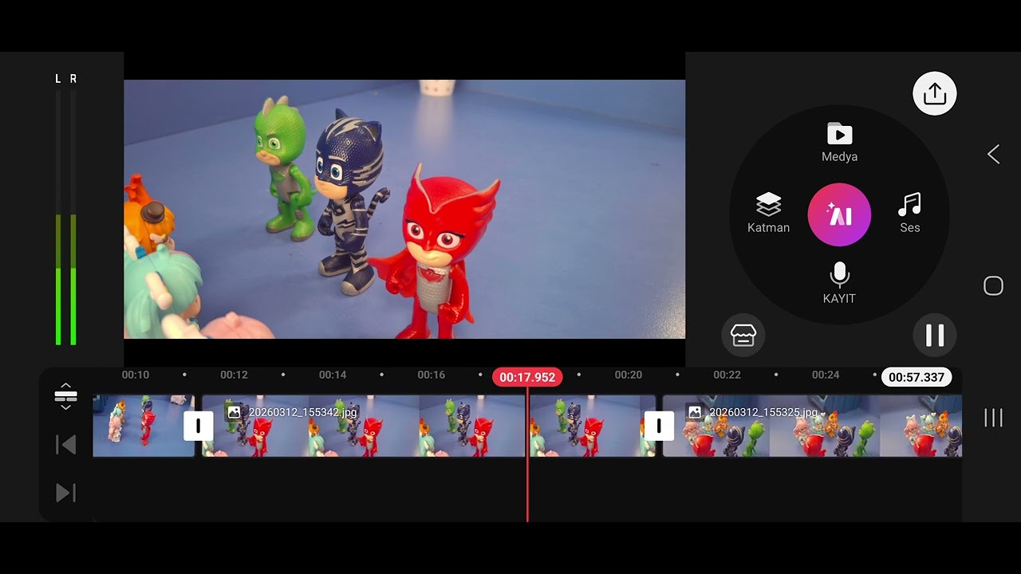
Task: Tap transition marker before 20260312_155342.jpg
Action: tap(199, 426)
